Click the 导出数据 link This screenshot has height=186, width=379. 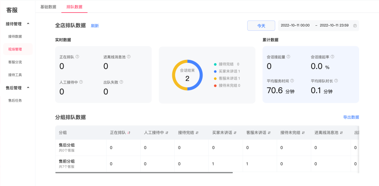[x=351, y=117]
